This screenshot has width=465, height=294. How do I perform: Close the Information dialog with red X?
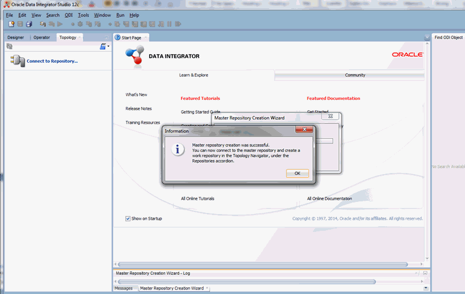click(x=304, y=129)
